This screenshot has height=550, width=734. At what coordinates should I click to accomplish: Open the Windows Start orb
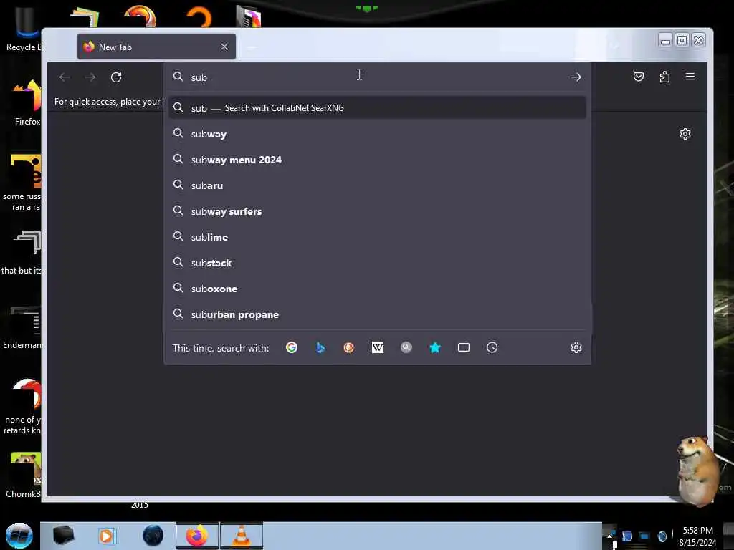click(x=19, y=536)
